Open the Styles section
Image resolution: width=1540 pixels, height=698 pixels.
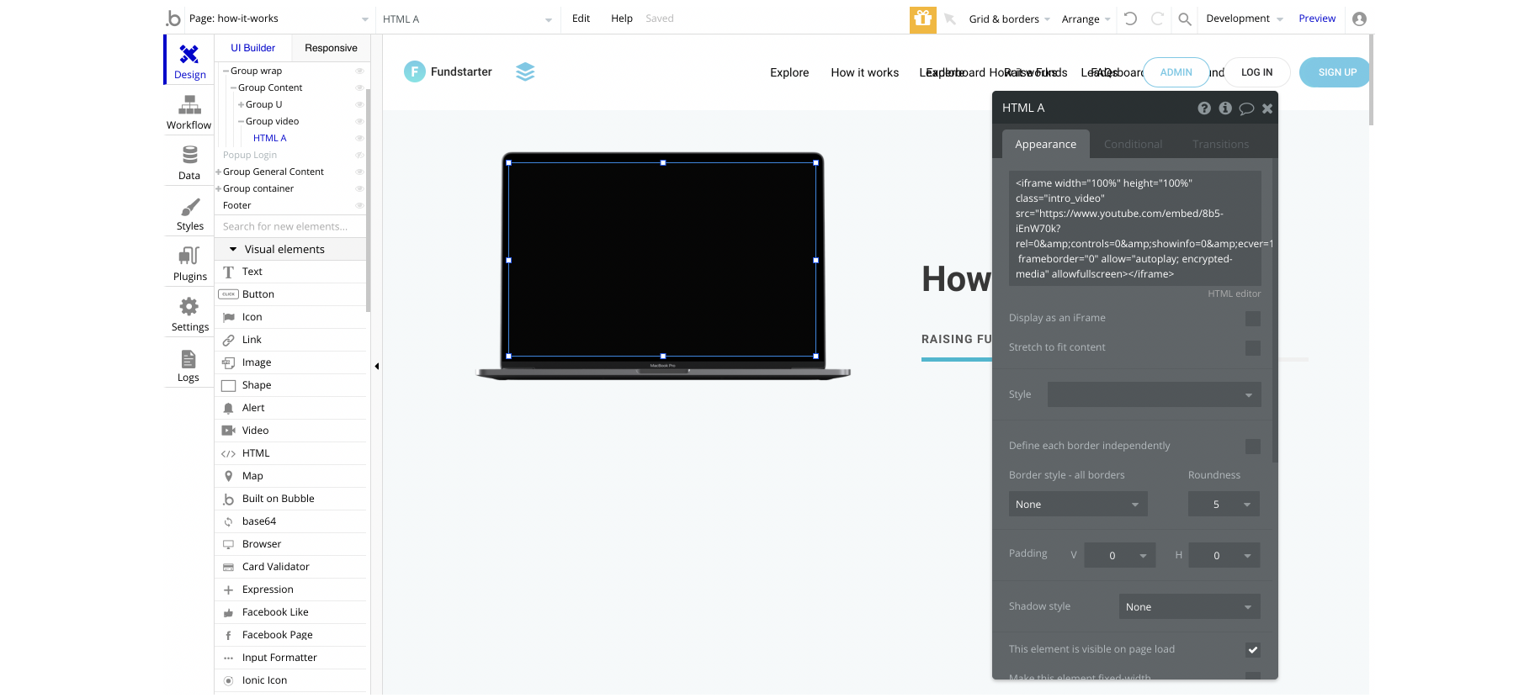coord(189,213)
